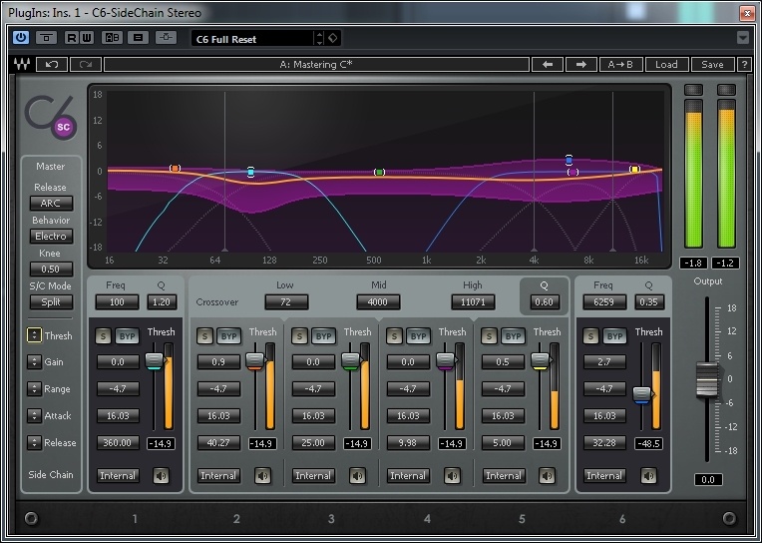Click the diamond preset management icon

click(x=333, y=38)
